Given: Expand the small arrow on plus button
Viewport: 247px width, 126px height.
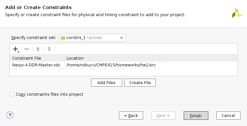Looking at the screenshot, I should click(x=18, y=52).
